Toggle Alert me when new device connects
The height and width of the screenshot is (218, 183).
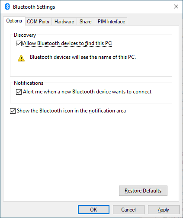pos(19,92)
